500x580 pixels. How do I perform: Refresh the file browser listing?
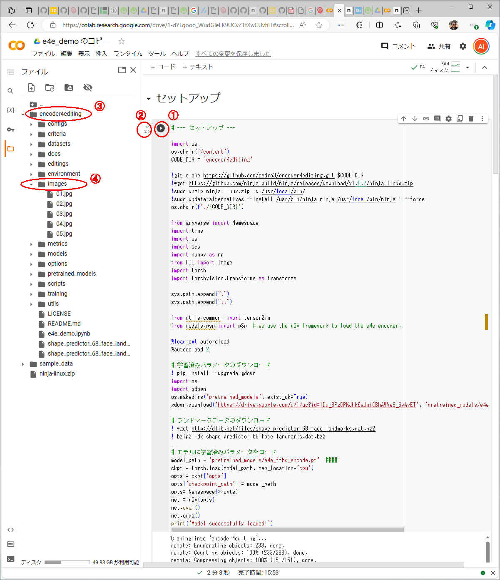coord(50,87)
